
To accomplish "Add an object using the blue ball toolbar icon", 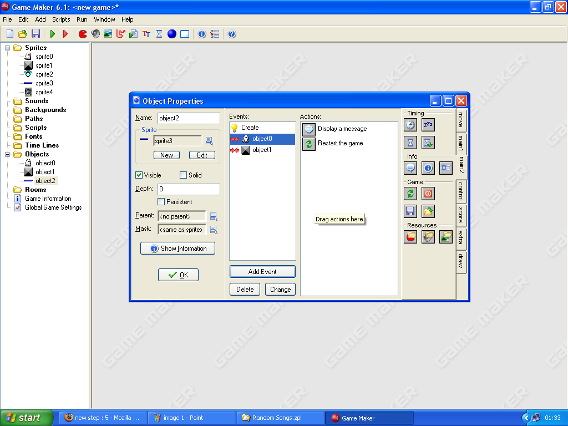I will [x=172, y=34].
